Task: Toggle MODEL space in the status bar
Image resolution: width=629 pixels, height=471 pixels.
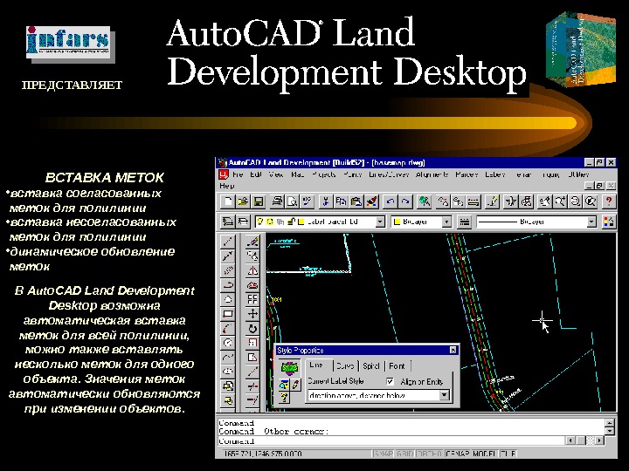Action: [485, 454]
